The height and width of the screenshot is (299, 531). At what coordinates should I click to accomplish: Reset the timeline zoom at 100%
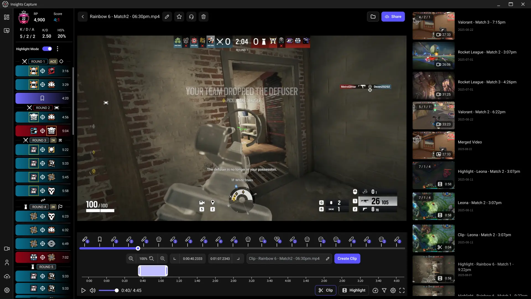(147, 259)
